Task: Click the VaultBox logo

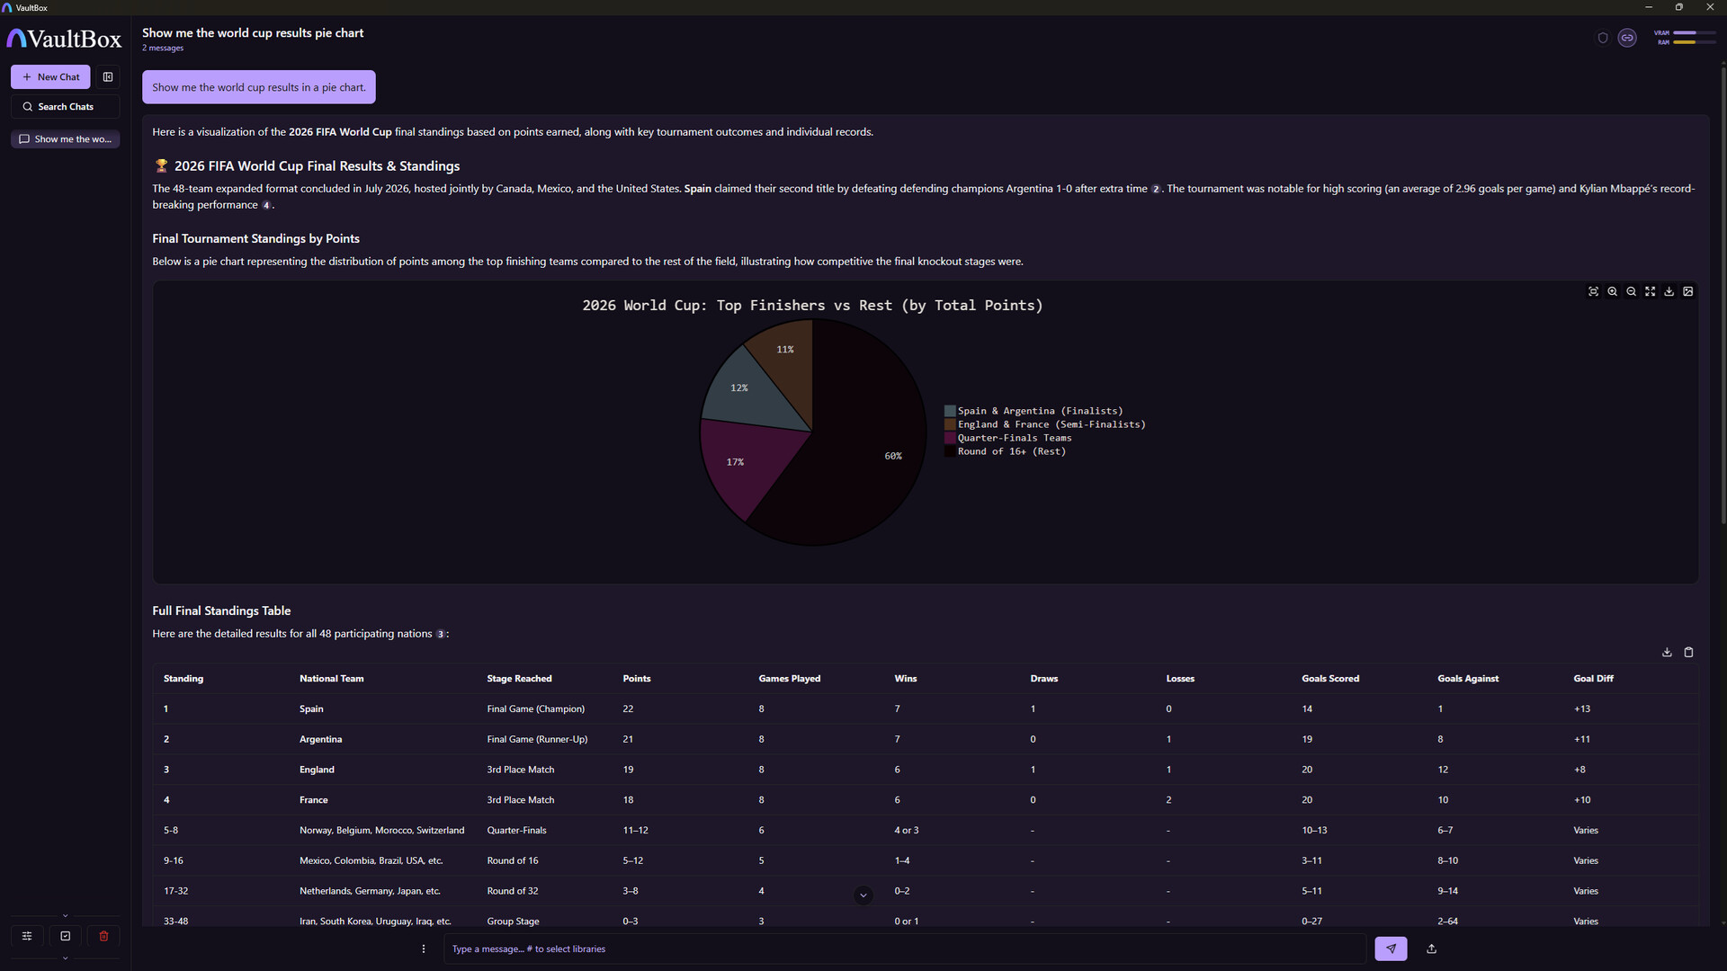Action: tap(64, 39)
